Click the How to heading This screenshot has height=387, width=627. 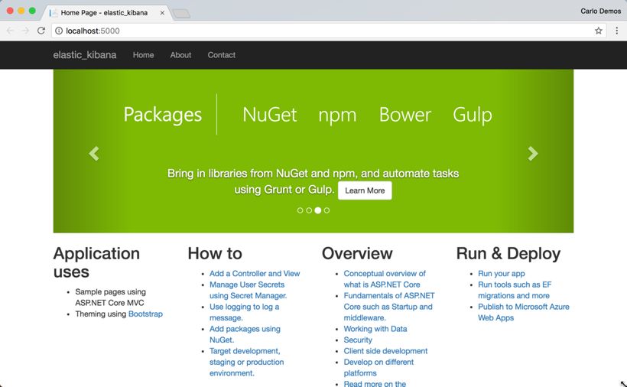point(215,253)
